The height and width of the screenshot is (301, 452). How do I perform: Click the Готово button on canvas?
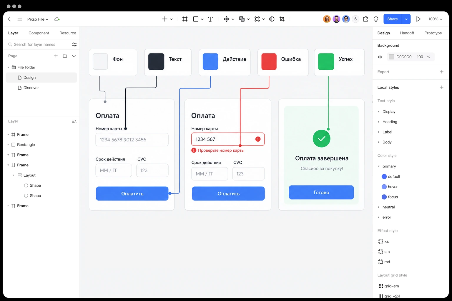click(321, 193)
